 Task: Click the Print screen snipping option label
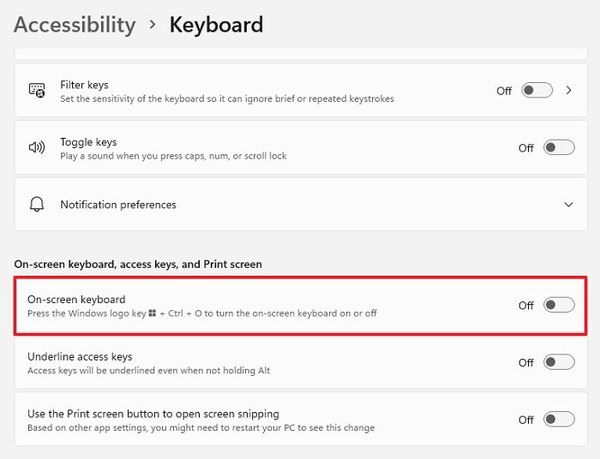[x=153, y=414]
